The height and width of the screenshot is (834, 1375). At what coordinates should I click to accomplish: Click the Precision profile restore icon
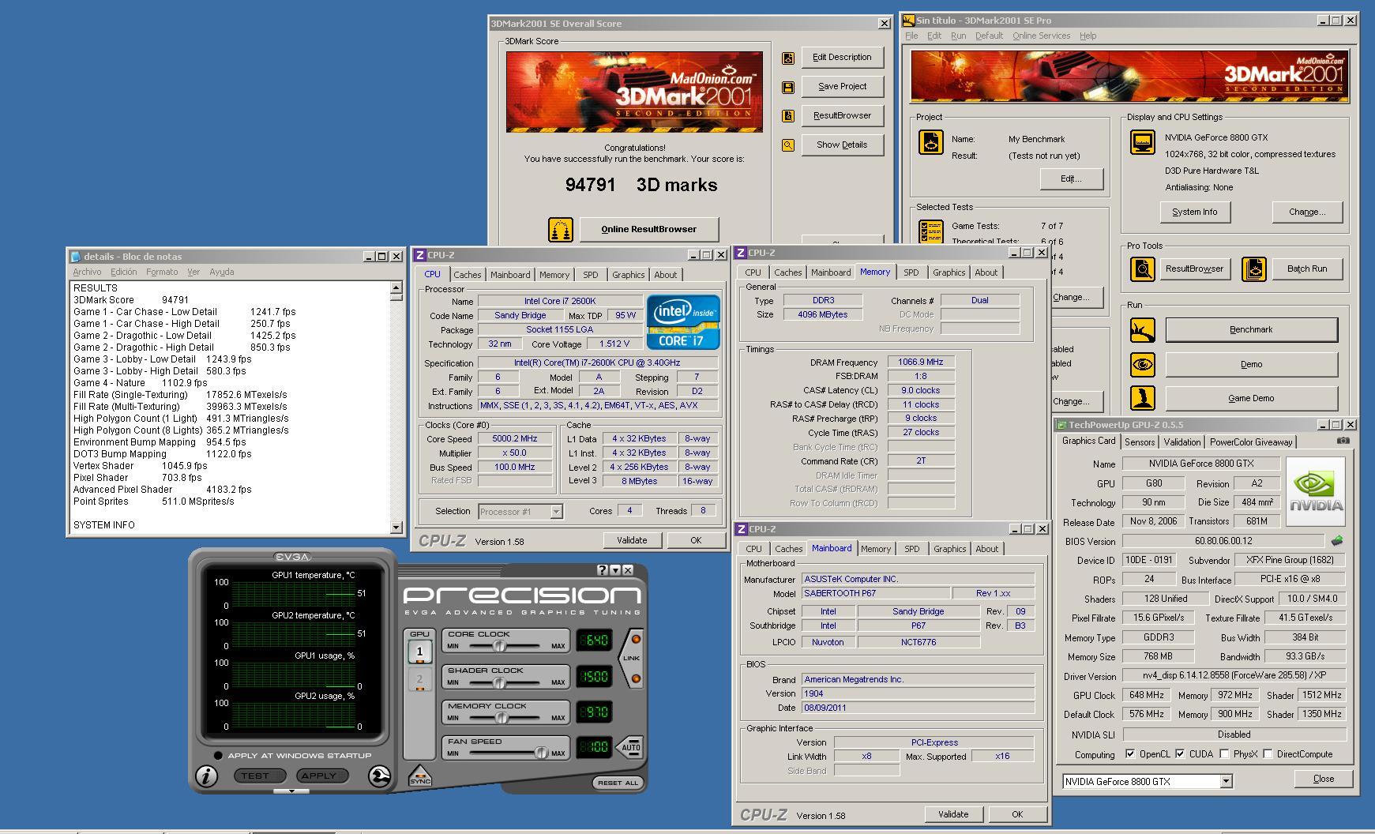coord(379,776)
